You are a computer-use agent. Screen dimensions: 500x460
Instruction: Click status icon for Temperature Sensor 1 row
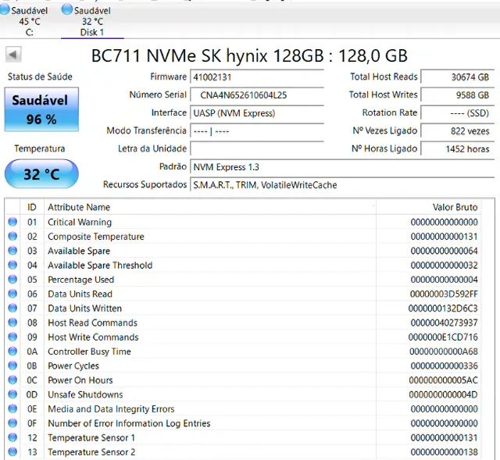click(x=12, y=437)
